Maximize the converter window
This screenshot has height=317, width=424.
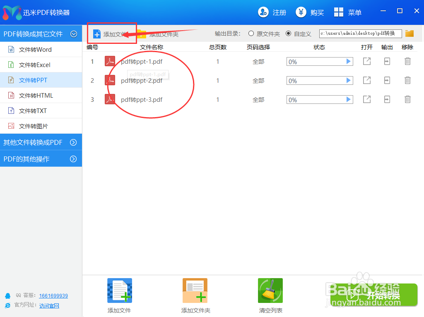(400, 11)
